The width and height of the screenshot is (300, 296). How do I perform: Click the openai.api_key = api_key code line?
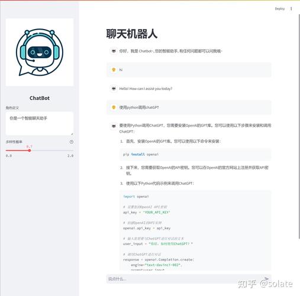[x=147, y=228]
